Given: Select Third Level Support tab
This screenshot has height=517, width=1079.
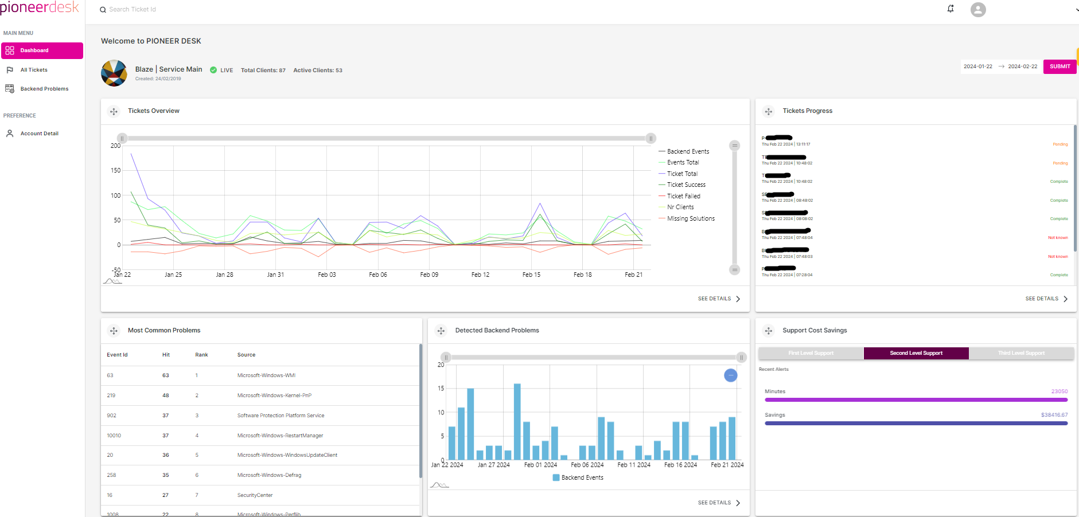Looking at the screenshot, I should click(x=1021, y=353).
